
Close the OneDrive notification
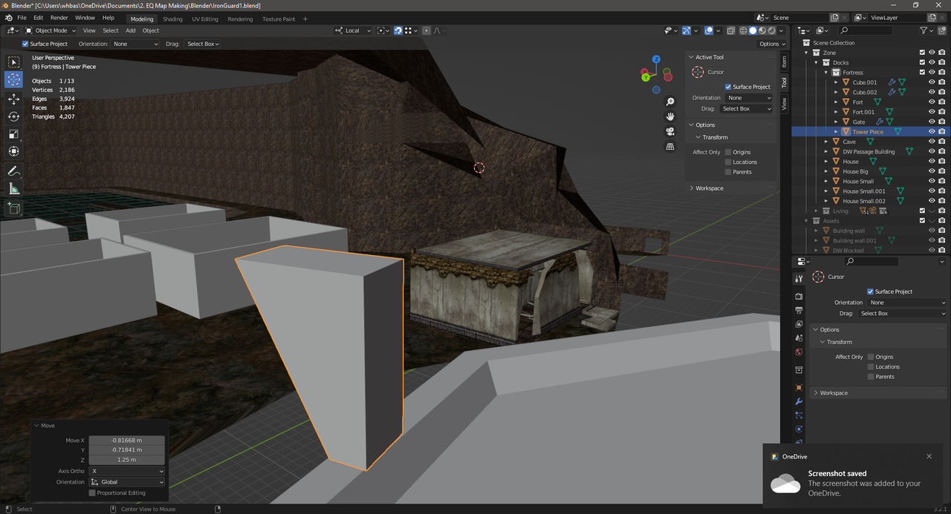(x=929, y=457)
